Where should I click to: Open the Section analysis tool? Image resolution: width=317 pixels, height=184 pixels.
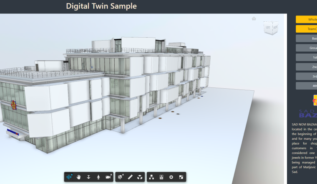[x=121, y=177]
